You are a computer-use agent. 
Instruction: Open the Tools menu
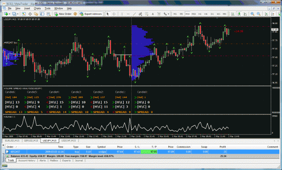pyautogui.click(x=47, y=8)
